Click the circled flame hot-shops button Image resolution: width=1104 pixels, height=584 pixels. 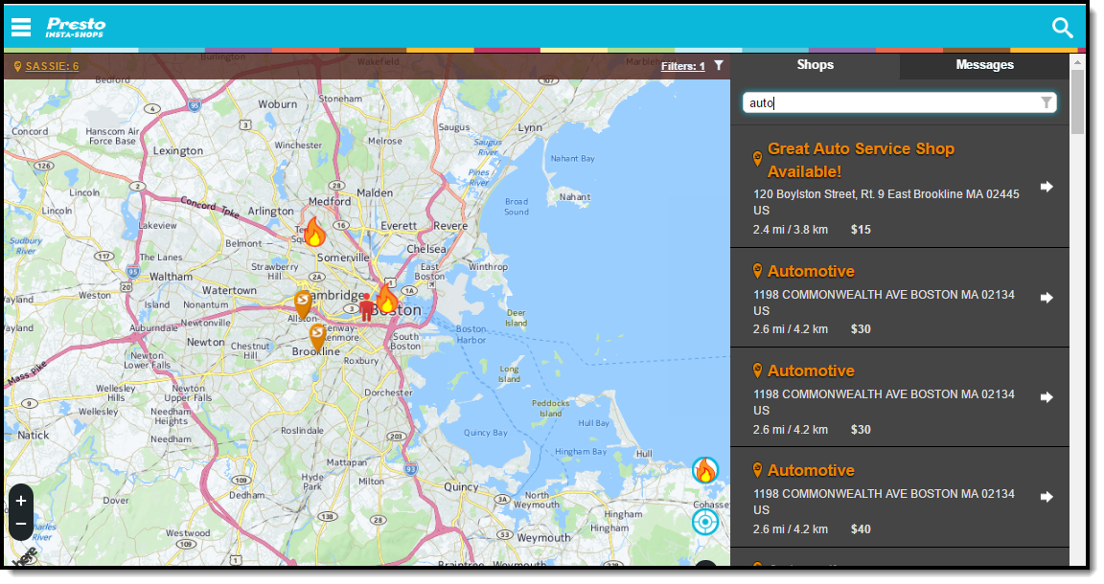point(704,470)
